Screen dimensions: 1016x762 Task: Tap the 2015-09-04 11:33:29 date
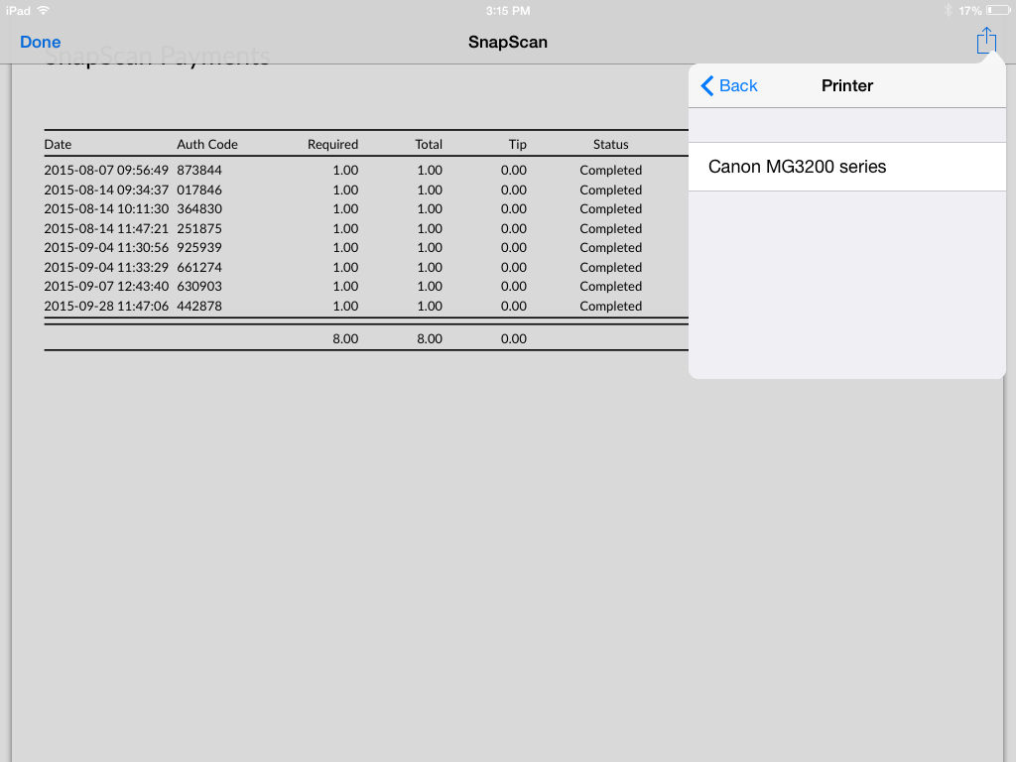pyautogui.click(x=106, y=267)
